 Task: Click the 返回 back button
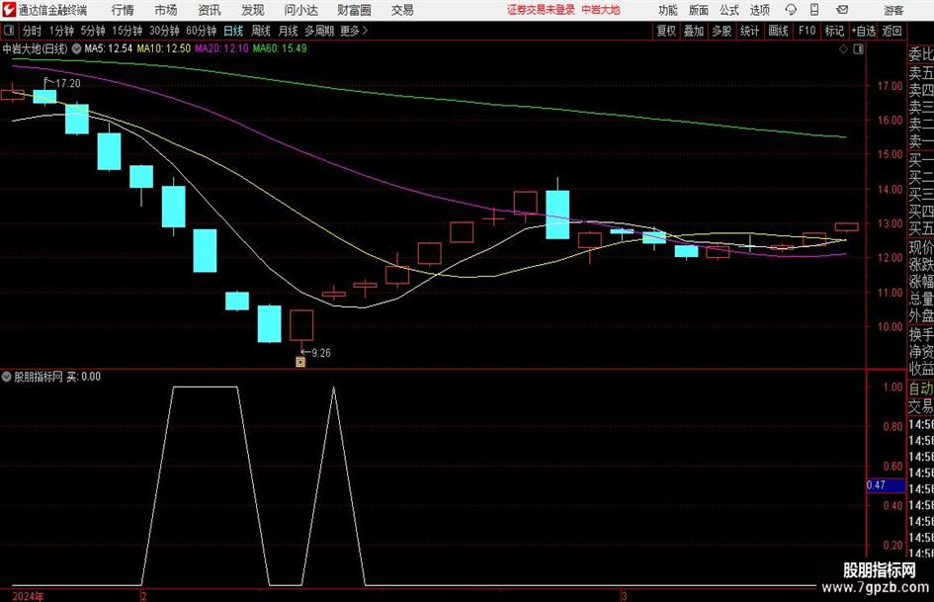[x=892, y=31]
